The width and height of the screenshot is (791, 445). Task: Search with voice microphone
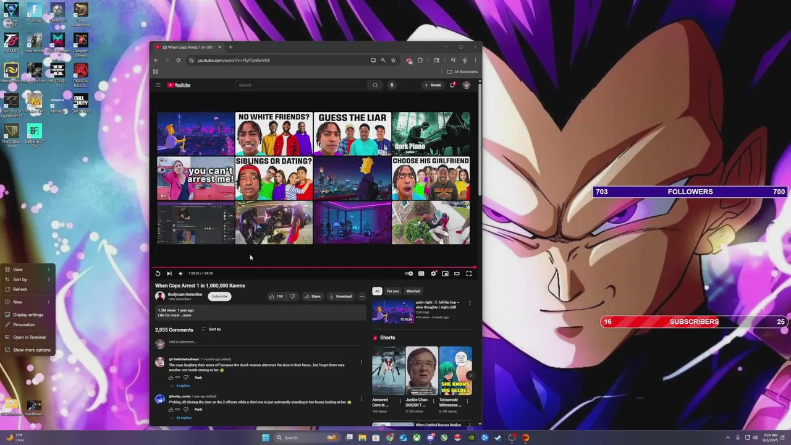392,85
